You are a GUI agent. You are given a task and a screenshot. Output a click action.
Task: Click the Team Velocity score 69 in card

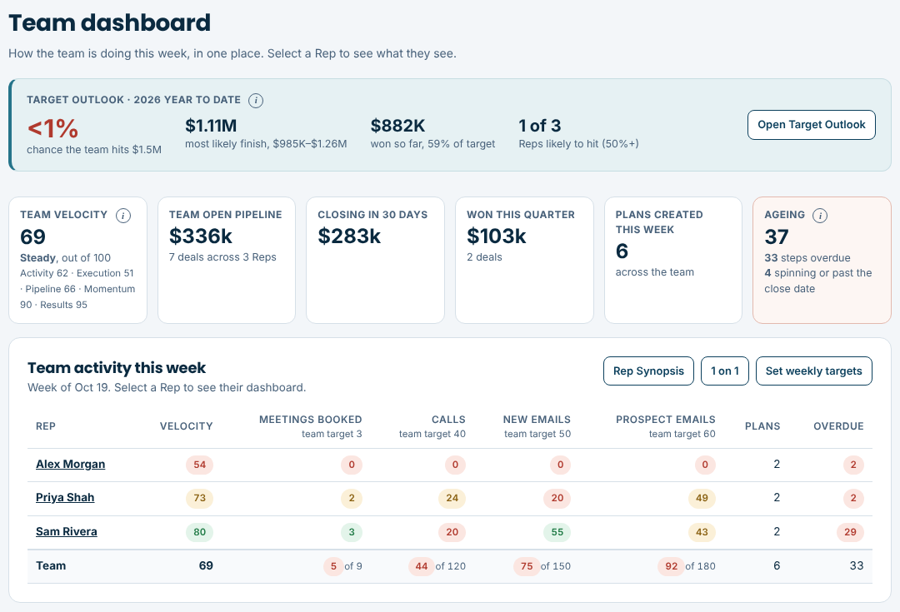click(32, 236)
